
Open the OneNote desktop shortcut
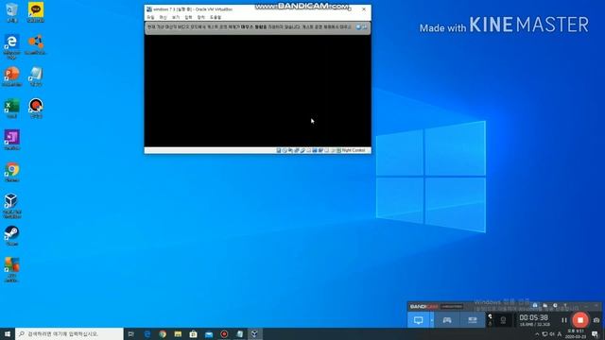12,140
